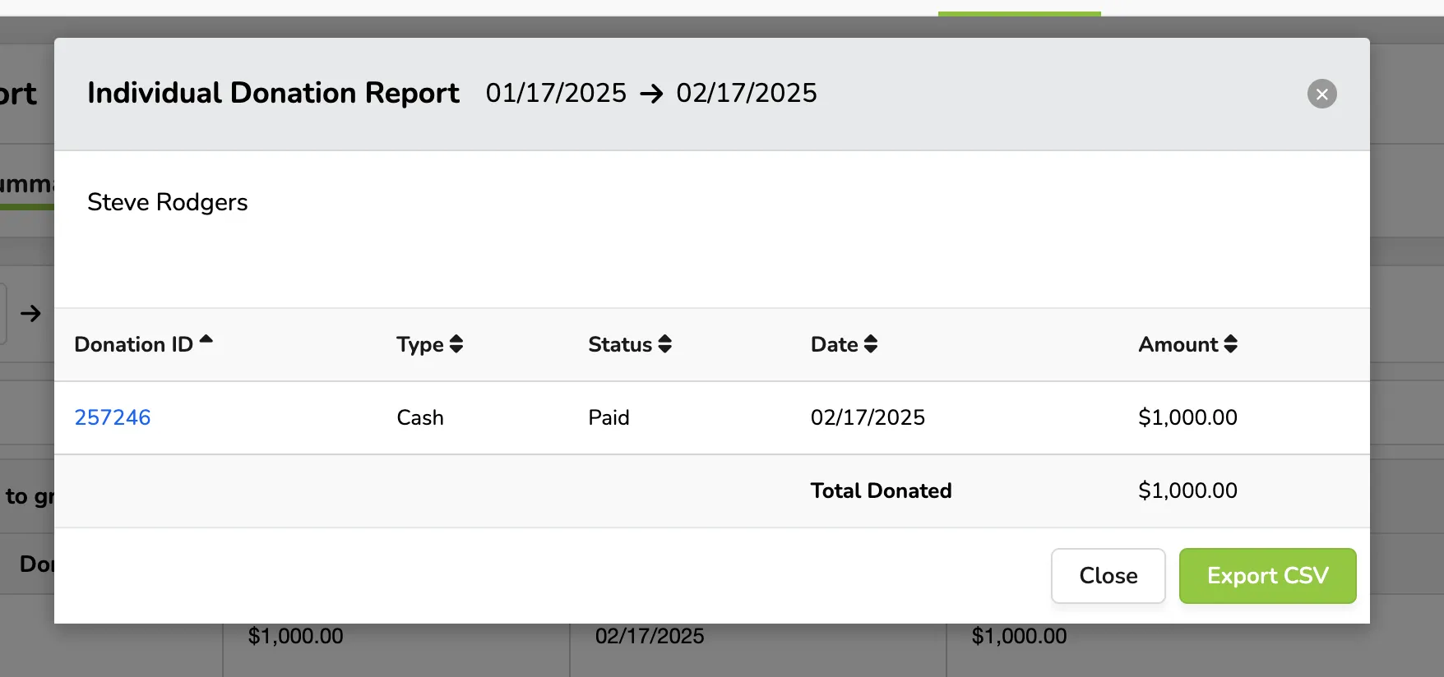Click the Close button
Viewport: 1444px width, 677px height.
tap(1108, 576)
